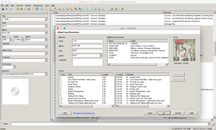Open the 'This album on Discogs.com' link

click(84, 113)
